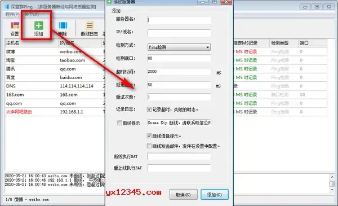Open the 断线日志 log toolbar icon
The width and height of the screenshot is (338, 206).
(89, 29)
